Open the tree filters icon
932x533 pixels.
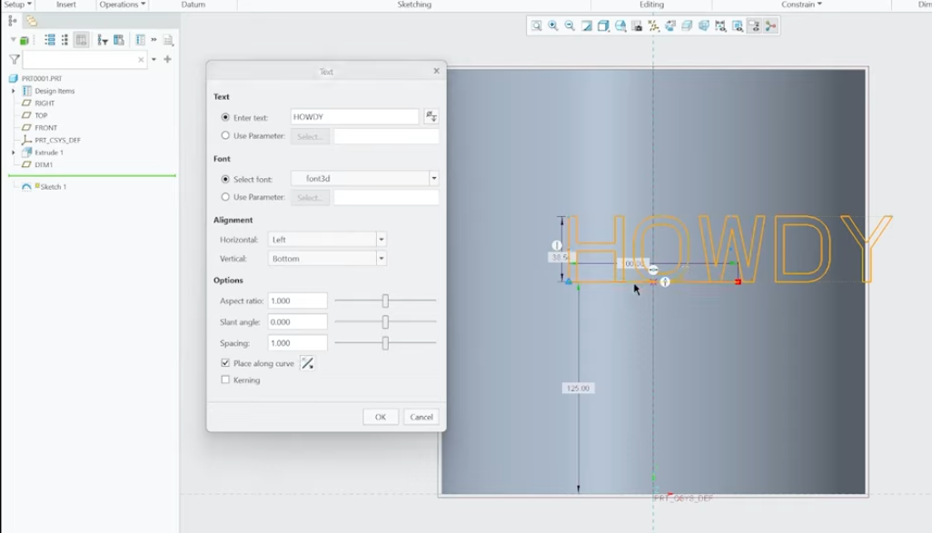click(103, 40)
